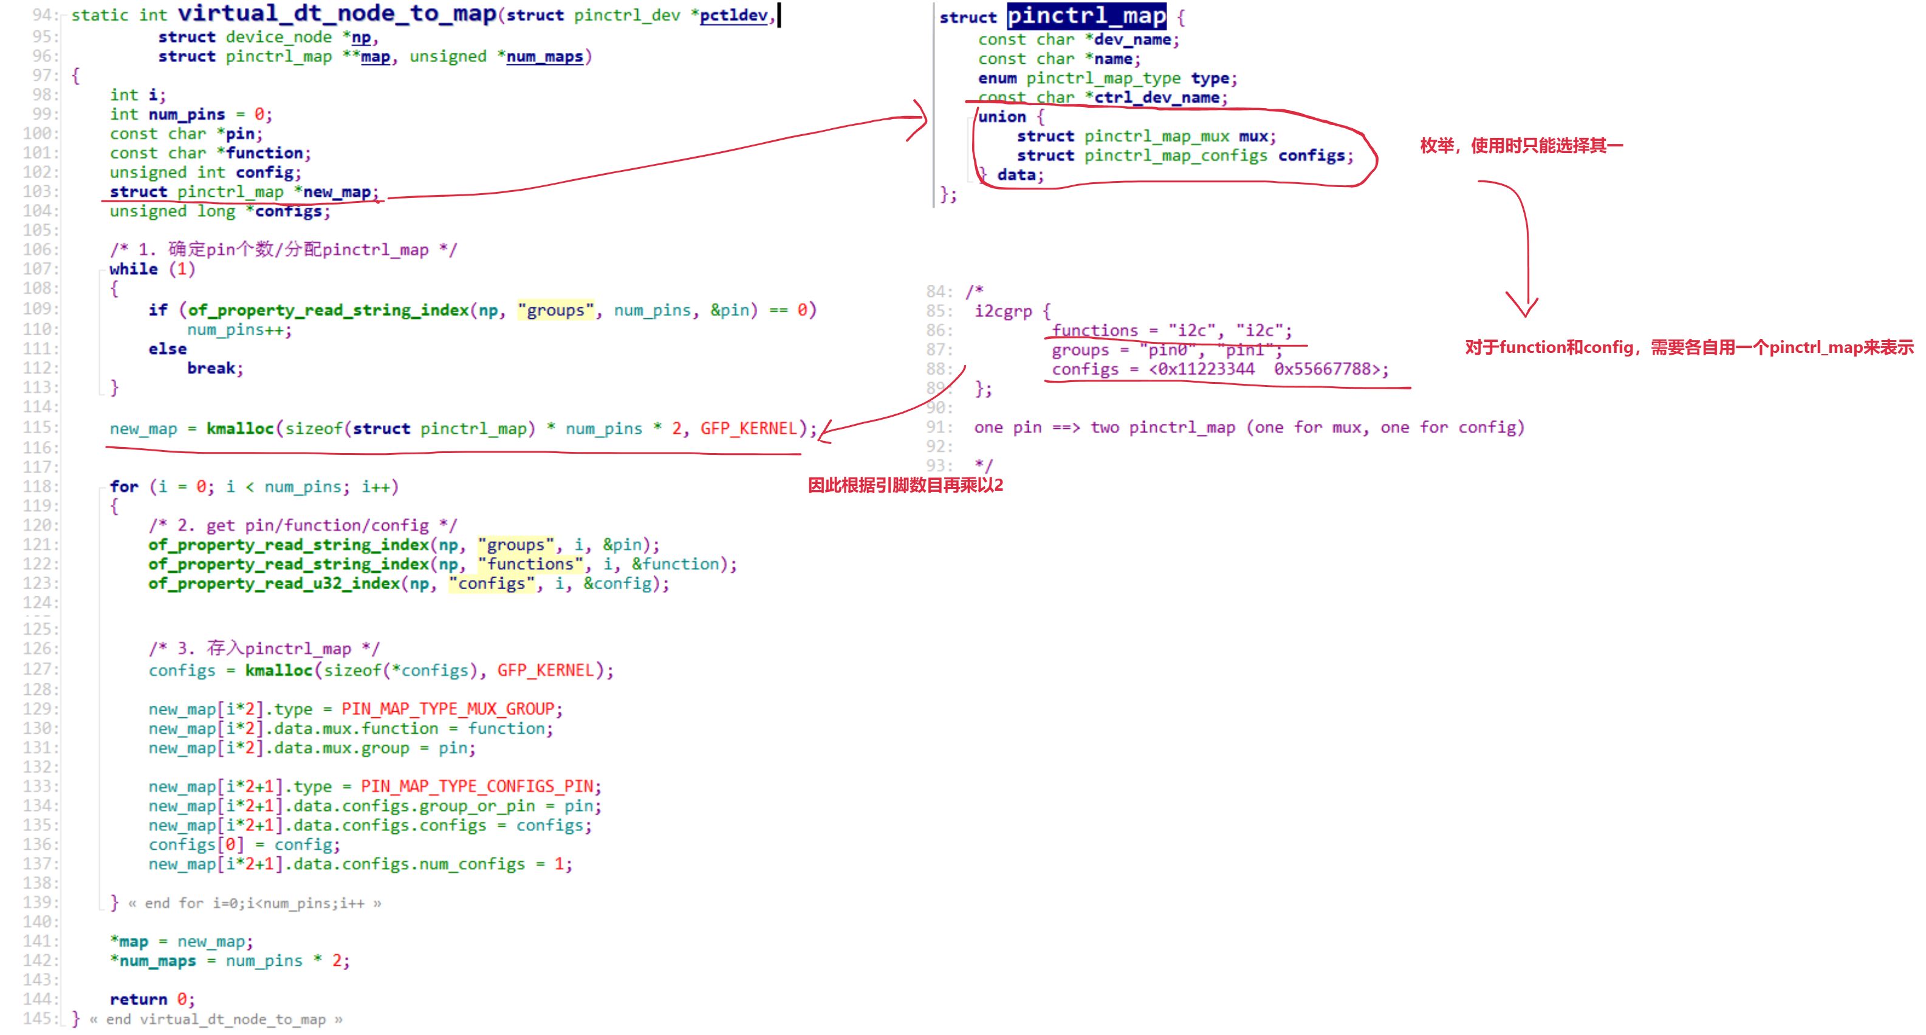This screenshot has height=1035, width=1926.
Task: Click 'i2cgrp {' node on line 85
Action: coord(1012,311)
